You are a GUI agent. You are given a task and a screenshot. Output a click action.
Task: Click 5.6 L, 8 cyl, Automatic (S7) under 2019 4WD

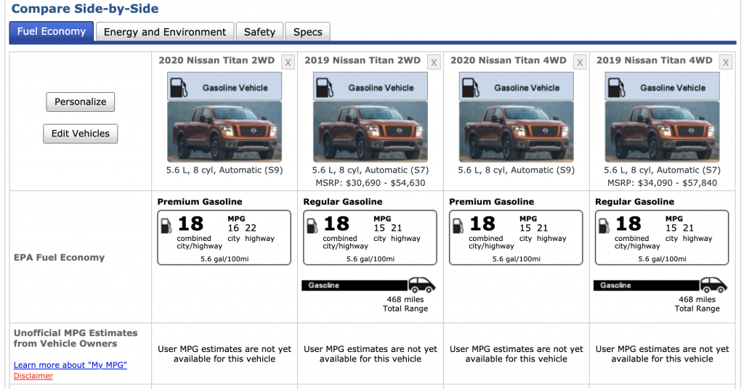[662, 170]
